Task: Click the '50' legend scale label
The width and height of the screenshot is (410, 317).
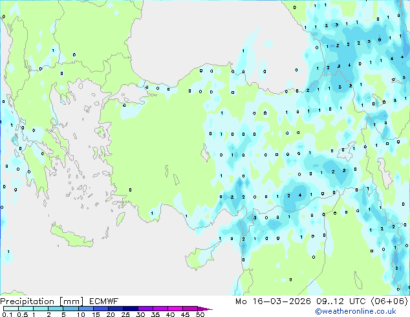Action: tap(200, 314)
